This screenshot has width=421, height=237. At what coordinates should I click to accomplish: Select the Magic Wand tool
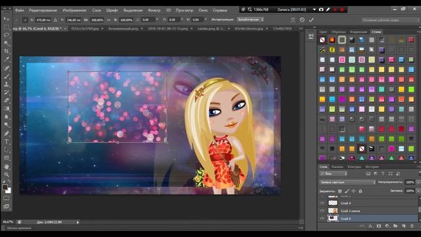[7, 43]
